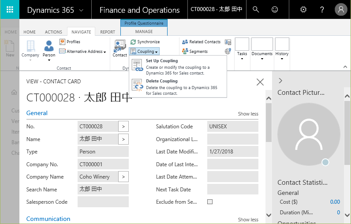Click Show less for General section
This screenshot has height=224, width=351.
(248, 114)
